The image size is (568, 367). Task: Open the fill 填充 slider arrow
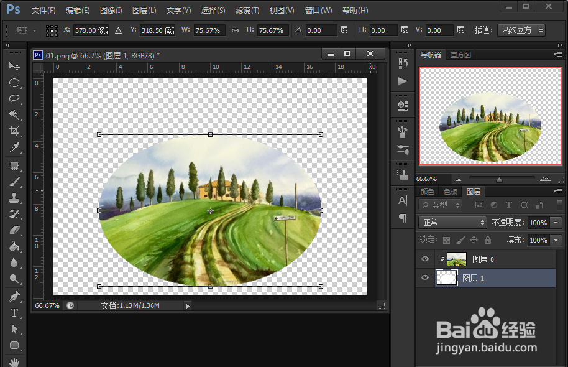tap(556, 239)
